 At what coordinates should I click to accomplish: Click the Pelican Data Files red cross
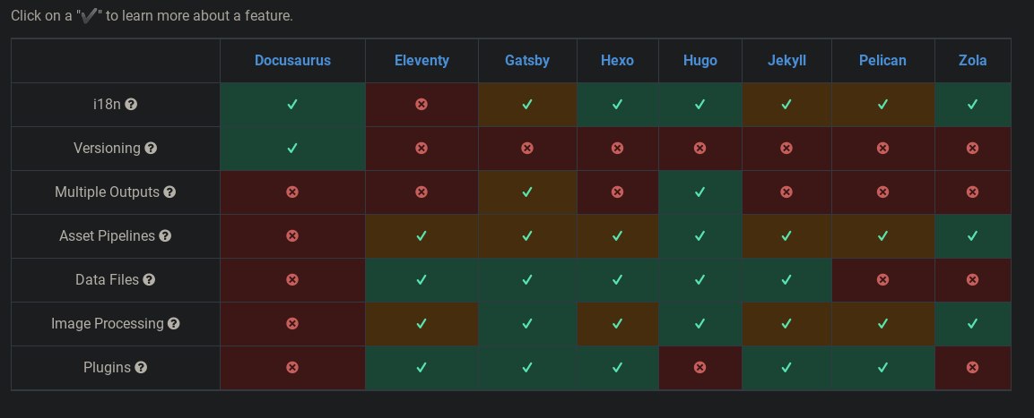(883, 280)
